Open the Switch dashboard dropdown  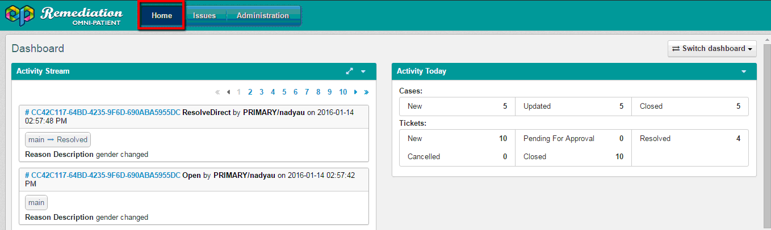(x=713, y=49)
